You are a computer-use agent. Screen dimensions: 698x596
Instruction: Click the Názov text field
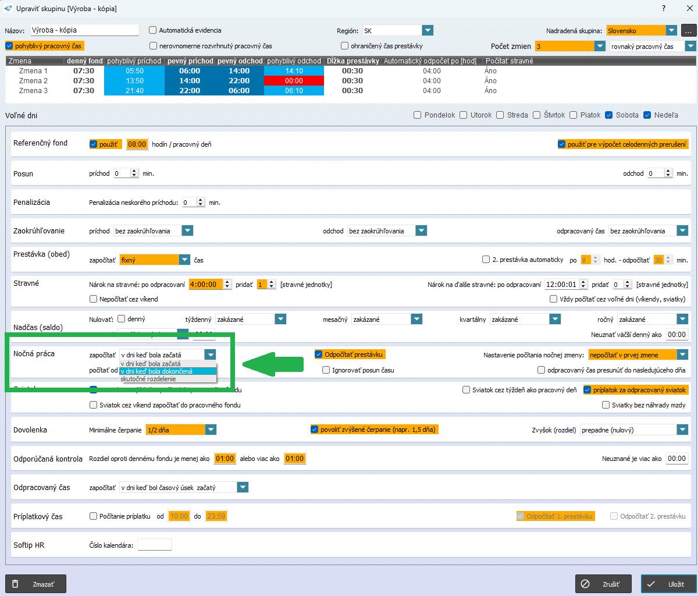coord(84,30)
